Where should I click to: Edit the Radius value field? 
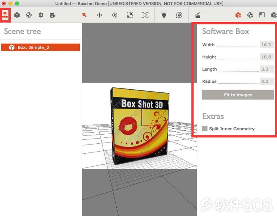267,81
